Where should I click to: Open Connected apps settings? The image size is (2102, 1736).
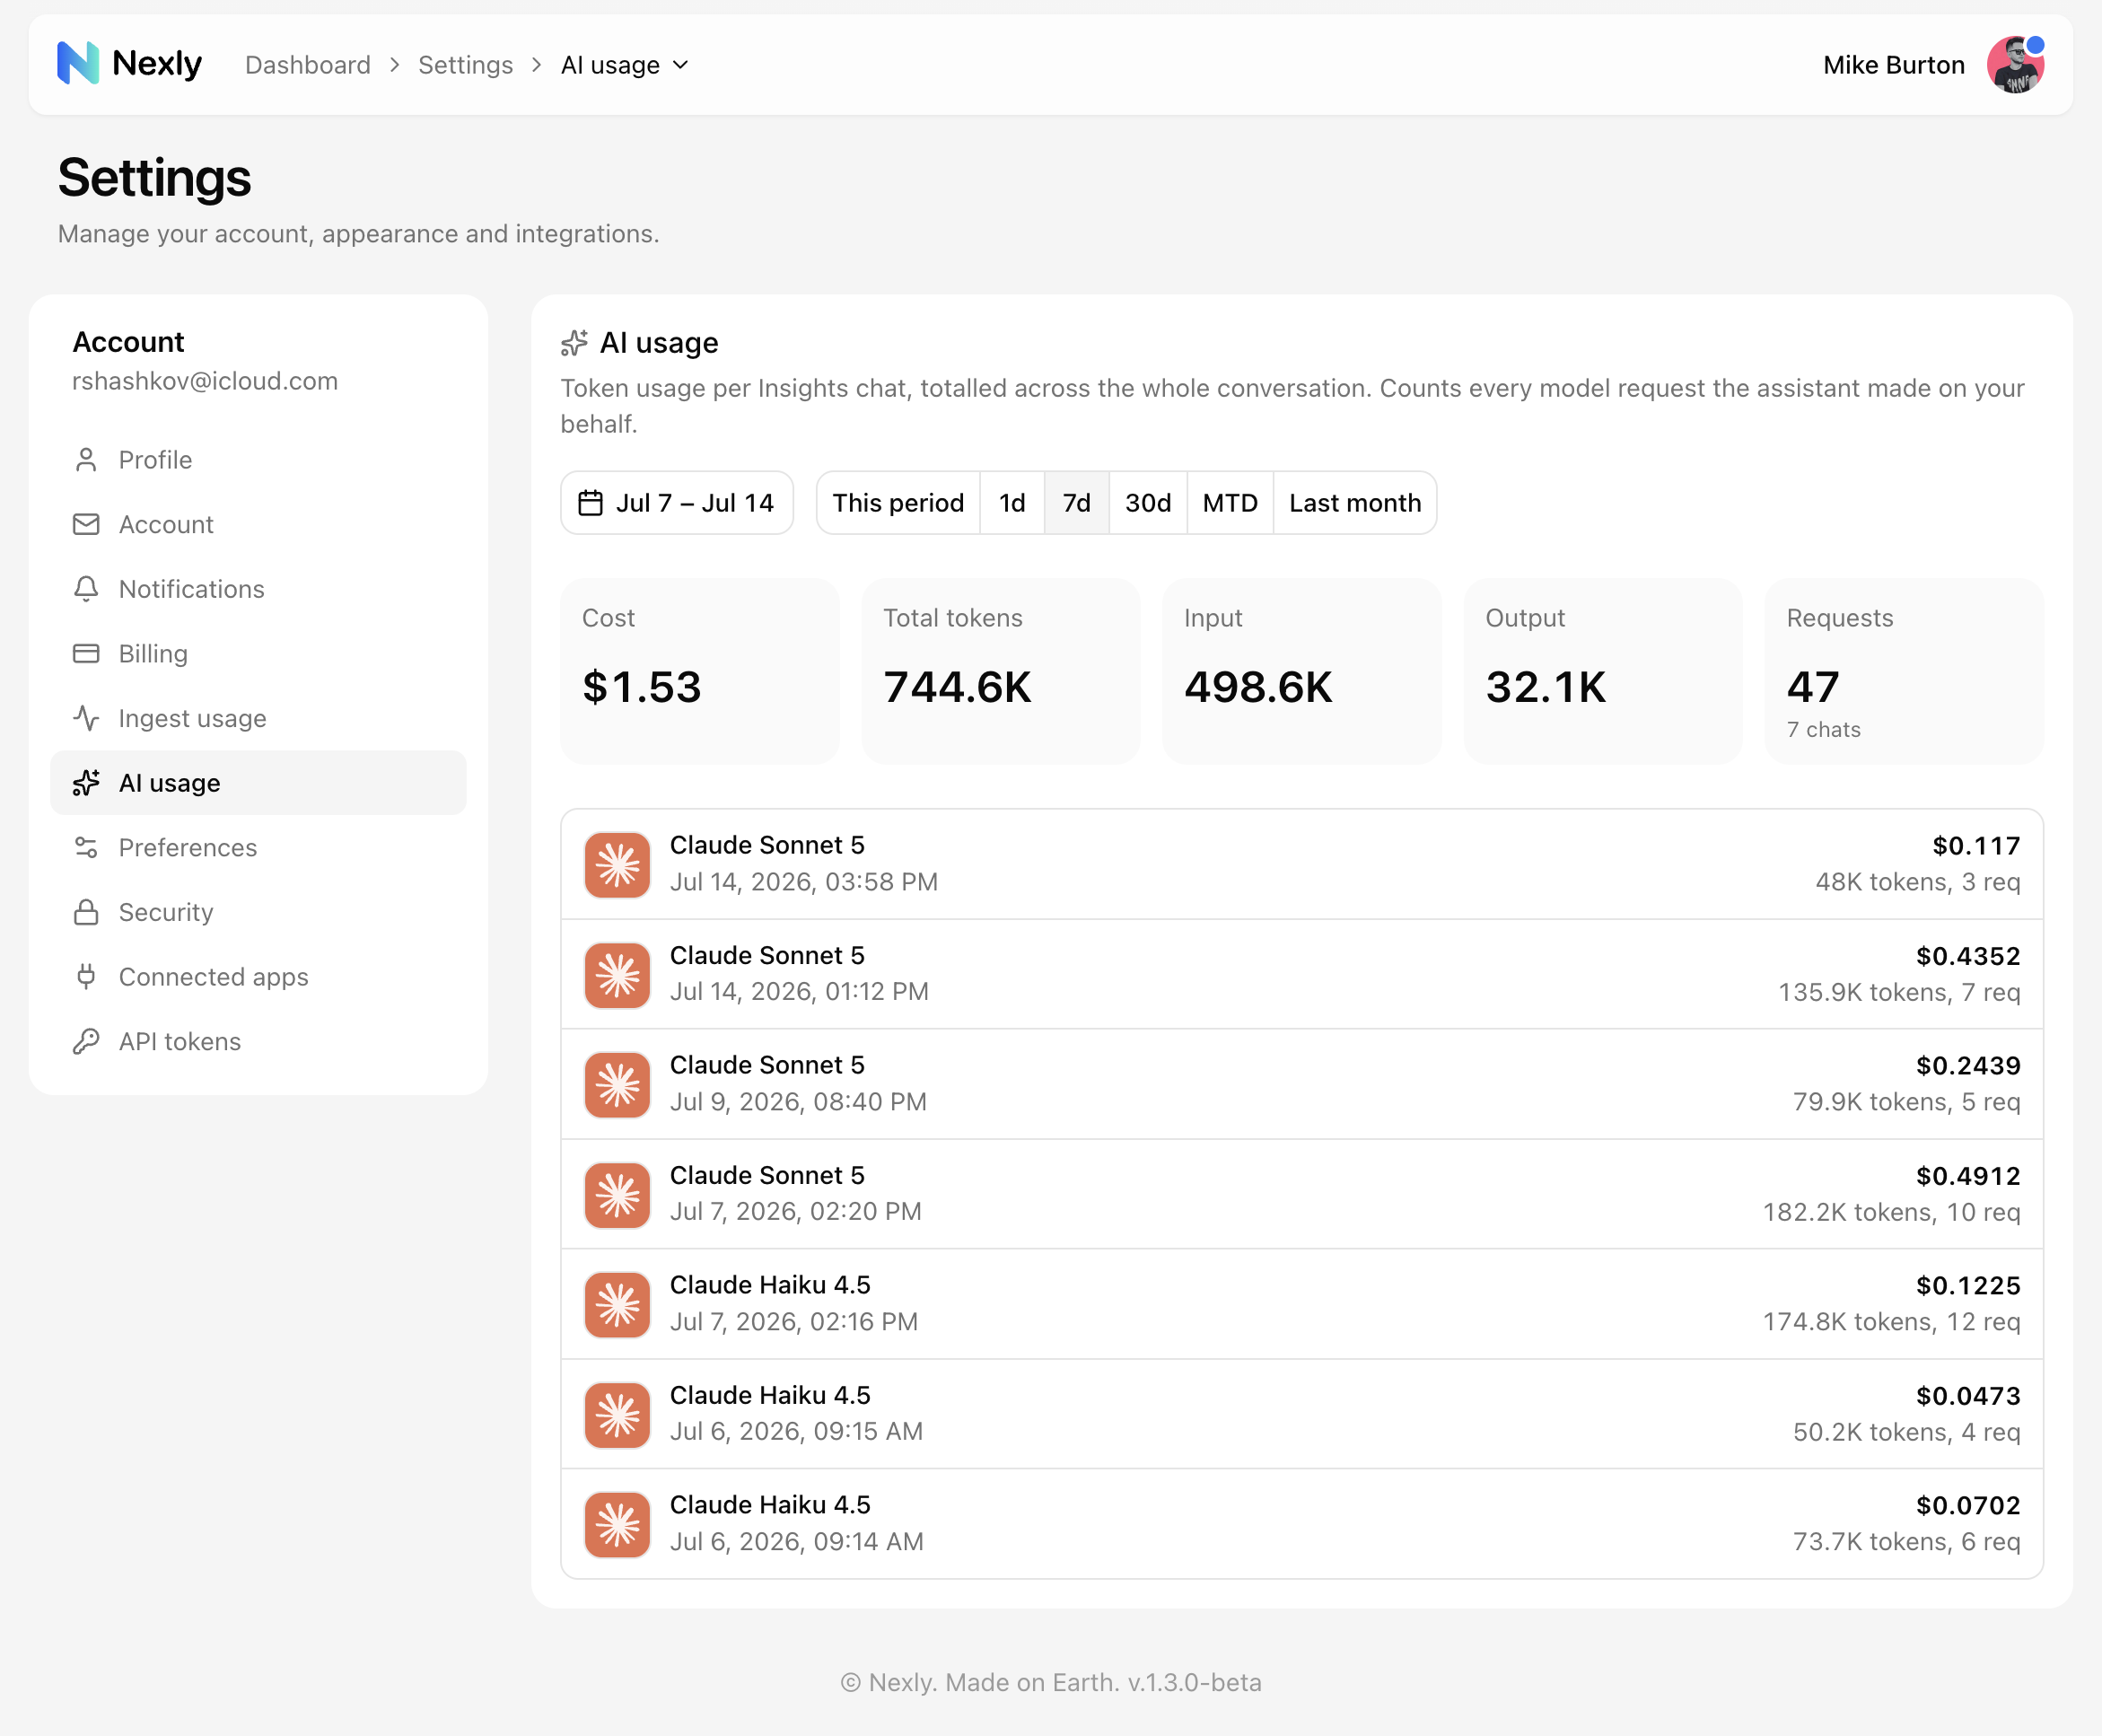[258, 977]
